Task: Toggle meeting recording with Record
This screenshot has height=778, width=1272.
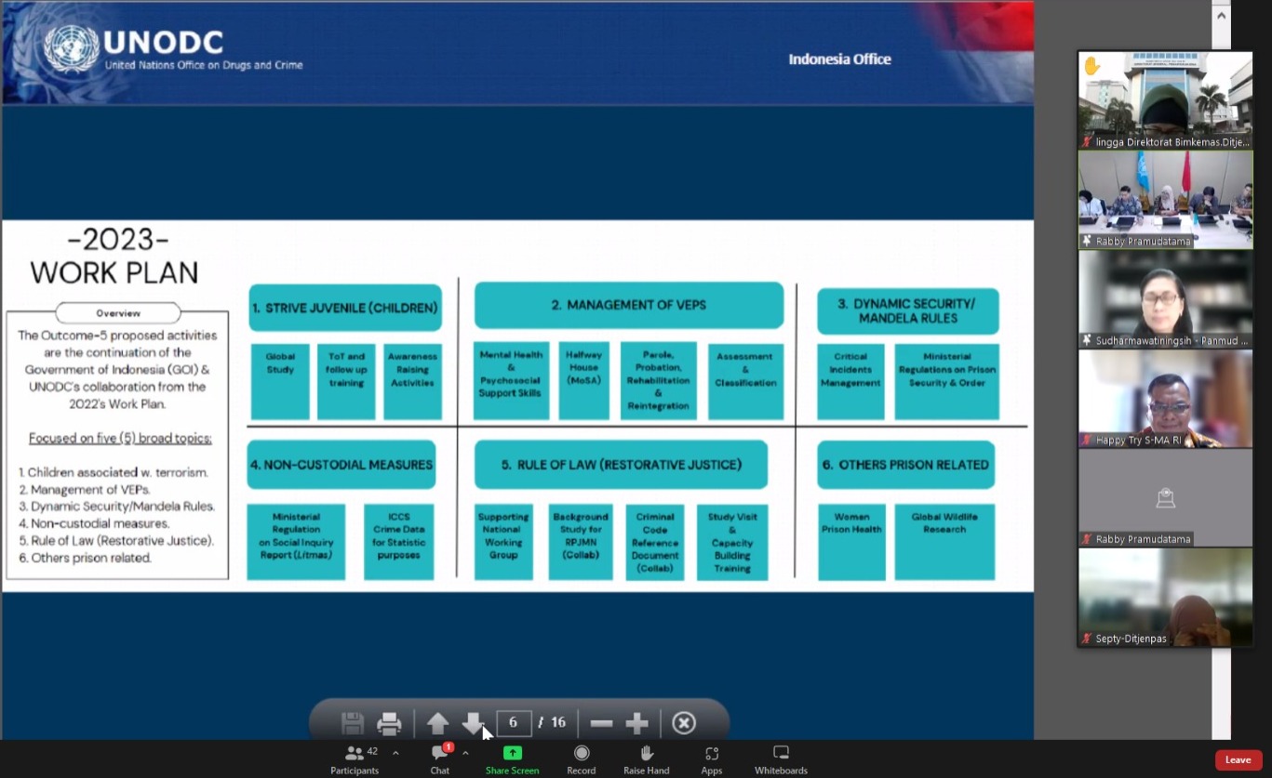Action: (582, 759)
